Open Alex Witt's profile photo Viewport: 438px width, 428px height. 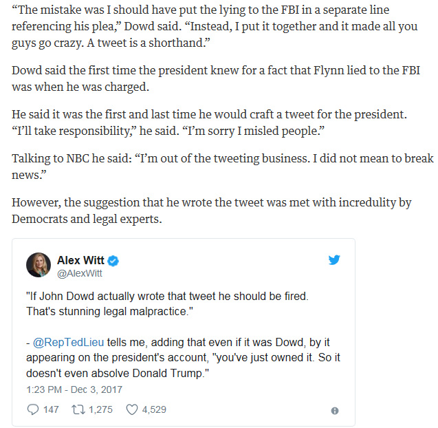(x=39, y=265)
